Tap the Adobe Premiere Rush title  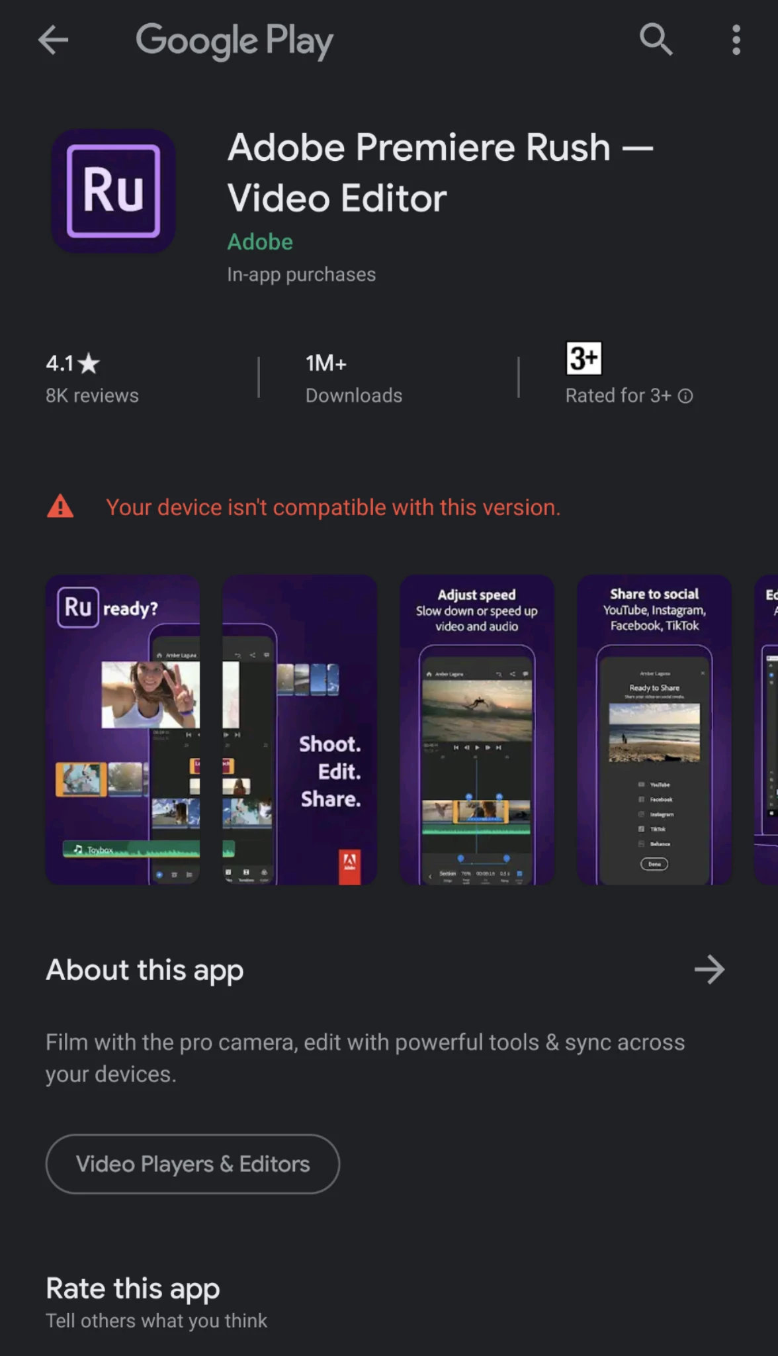[441, 172]
